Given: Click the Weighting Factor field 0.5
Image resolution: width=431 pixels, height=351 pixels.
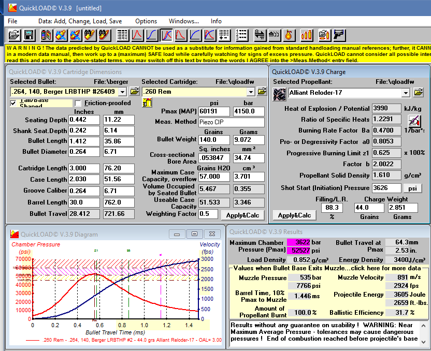Looking at the screenshot, I should pos(208,214).
